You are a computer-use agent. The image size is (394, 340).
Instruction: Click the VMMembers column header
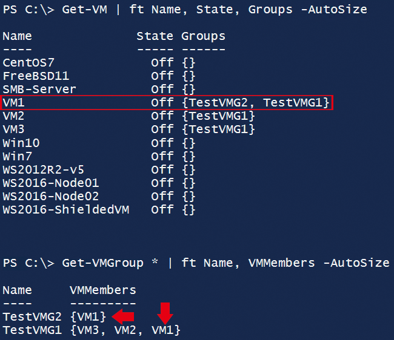click(x=103, y=290)
